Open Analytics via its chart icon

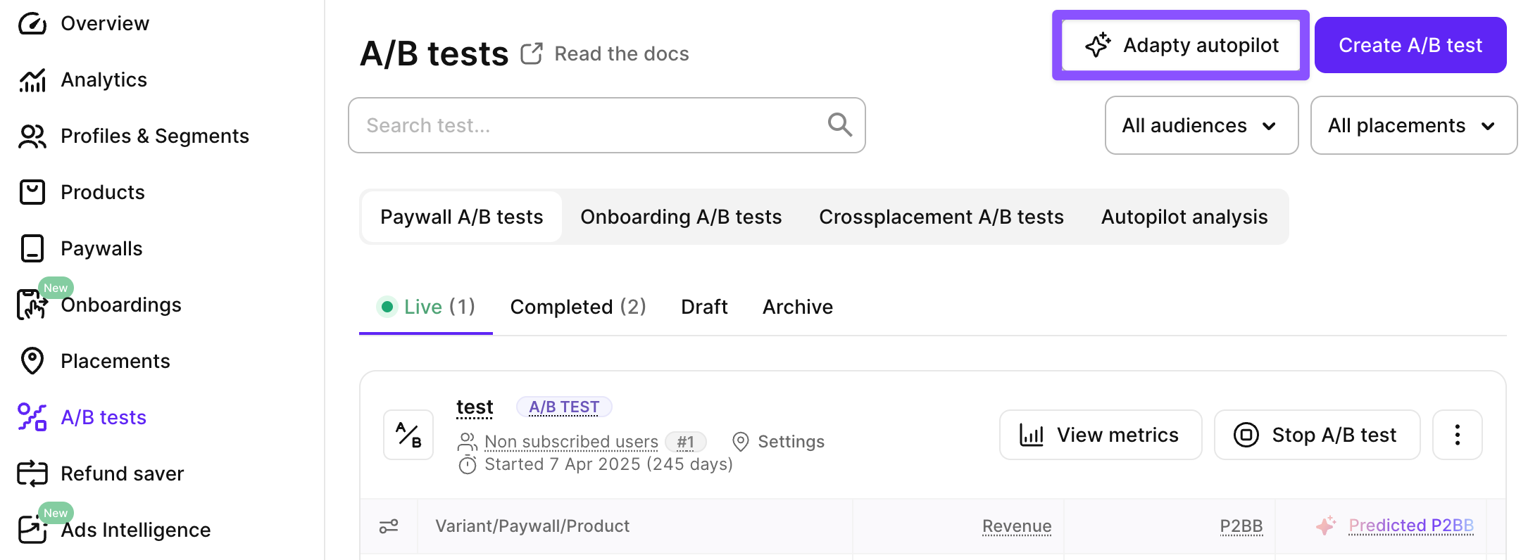tap(32, 80)
